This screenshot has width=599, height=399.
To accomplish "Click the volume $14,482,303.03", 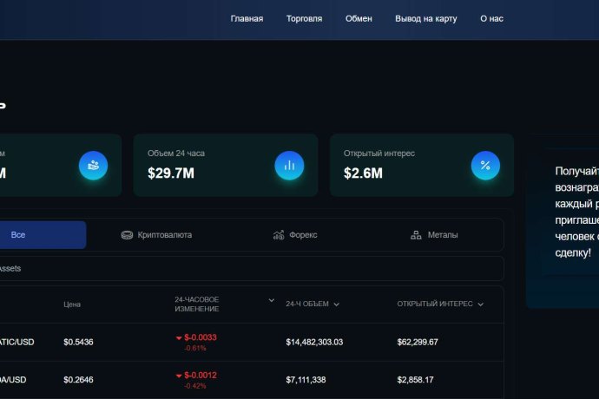I will (314, 342).
